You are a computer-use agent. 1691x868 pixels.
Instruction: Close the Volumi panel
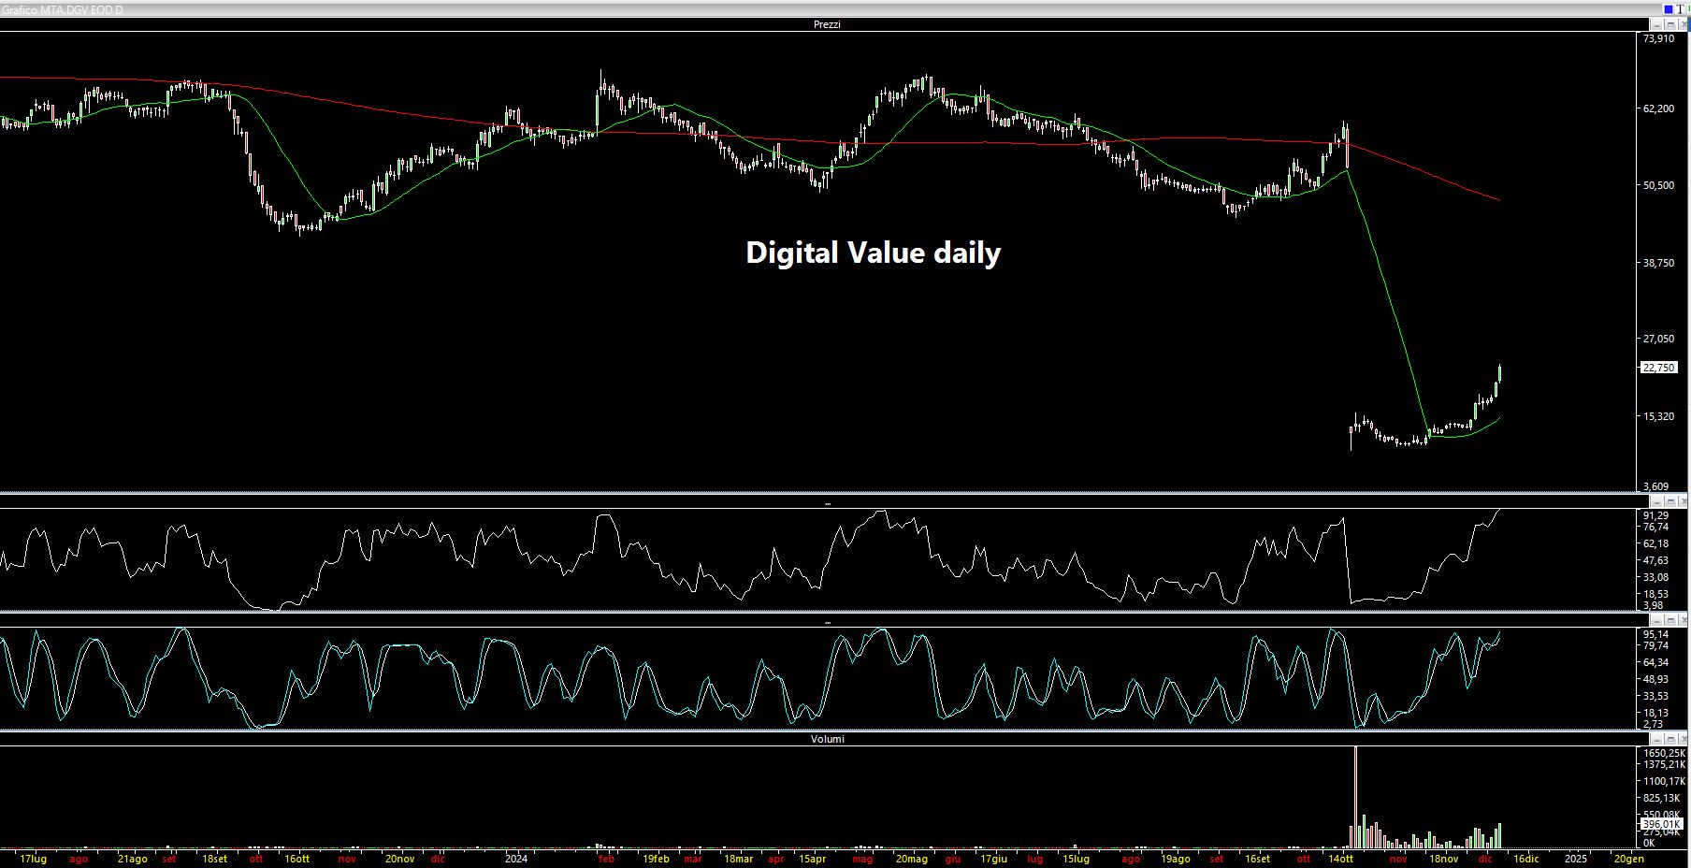tap(1684, 738)
